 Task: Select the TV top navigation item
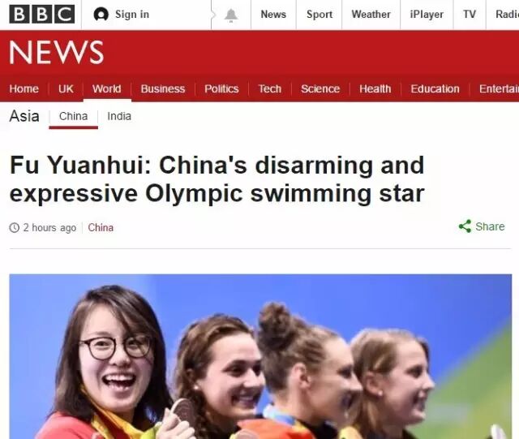[470, 15]
